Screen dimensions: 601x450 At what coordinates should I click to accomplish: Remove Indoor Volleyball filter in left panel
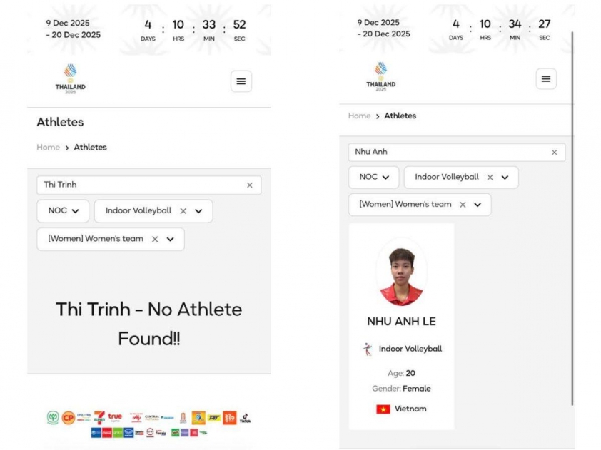(x=183, y=211)
